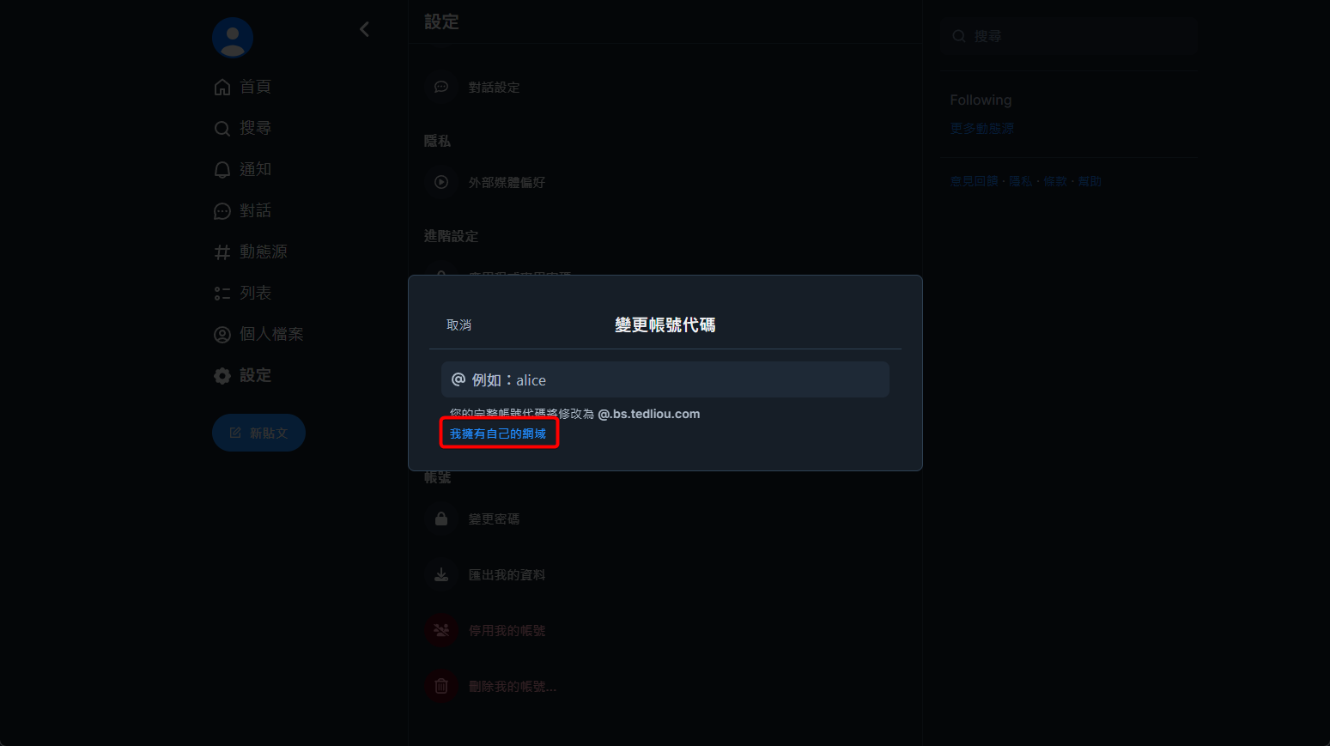1330x746 pixels.
Task: Click the home icon beside 首頁
Action: tap(222, 87)
